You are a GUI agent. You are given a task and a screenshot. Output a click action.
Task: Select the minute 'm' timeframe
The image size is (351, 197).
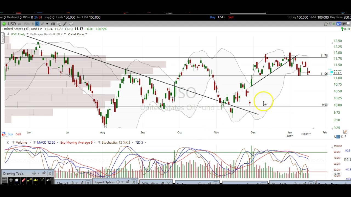click(x=19, y=24)
